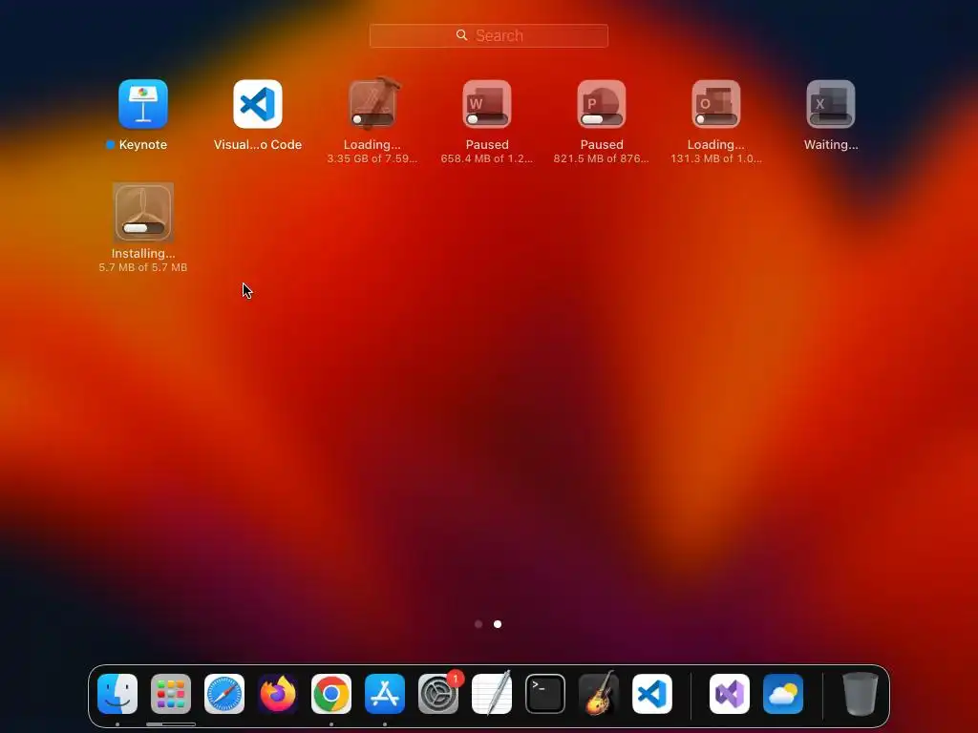978x733 pixels.
Task: Open Visual Studio Code from the Dock
Action: (x=651, y=694)
